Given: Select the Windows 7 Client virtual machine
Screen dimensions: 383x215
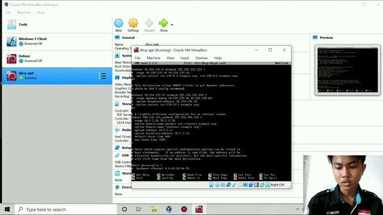Looking at the screenshot, I should click(57, 41).
